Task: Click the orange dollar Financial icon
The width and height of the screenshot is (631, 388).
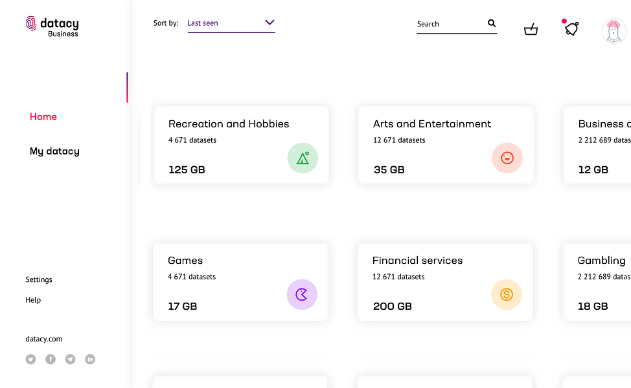Action: (507, 294)
